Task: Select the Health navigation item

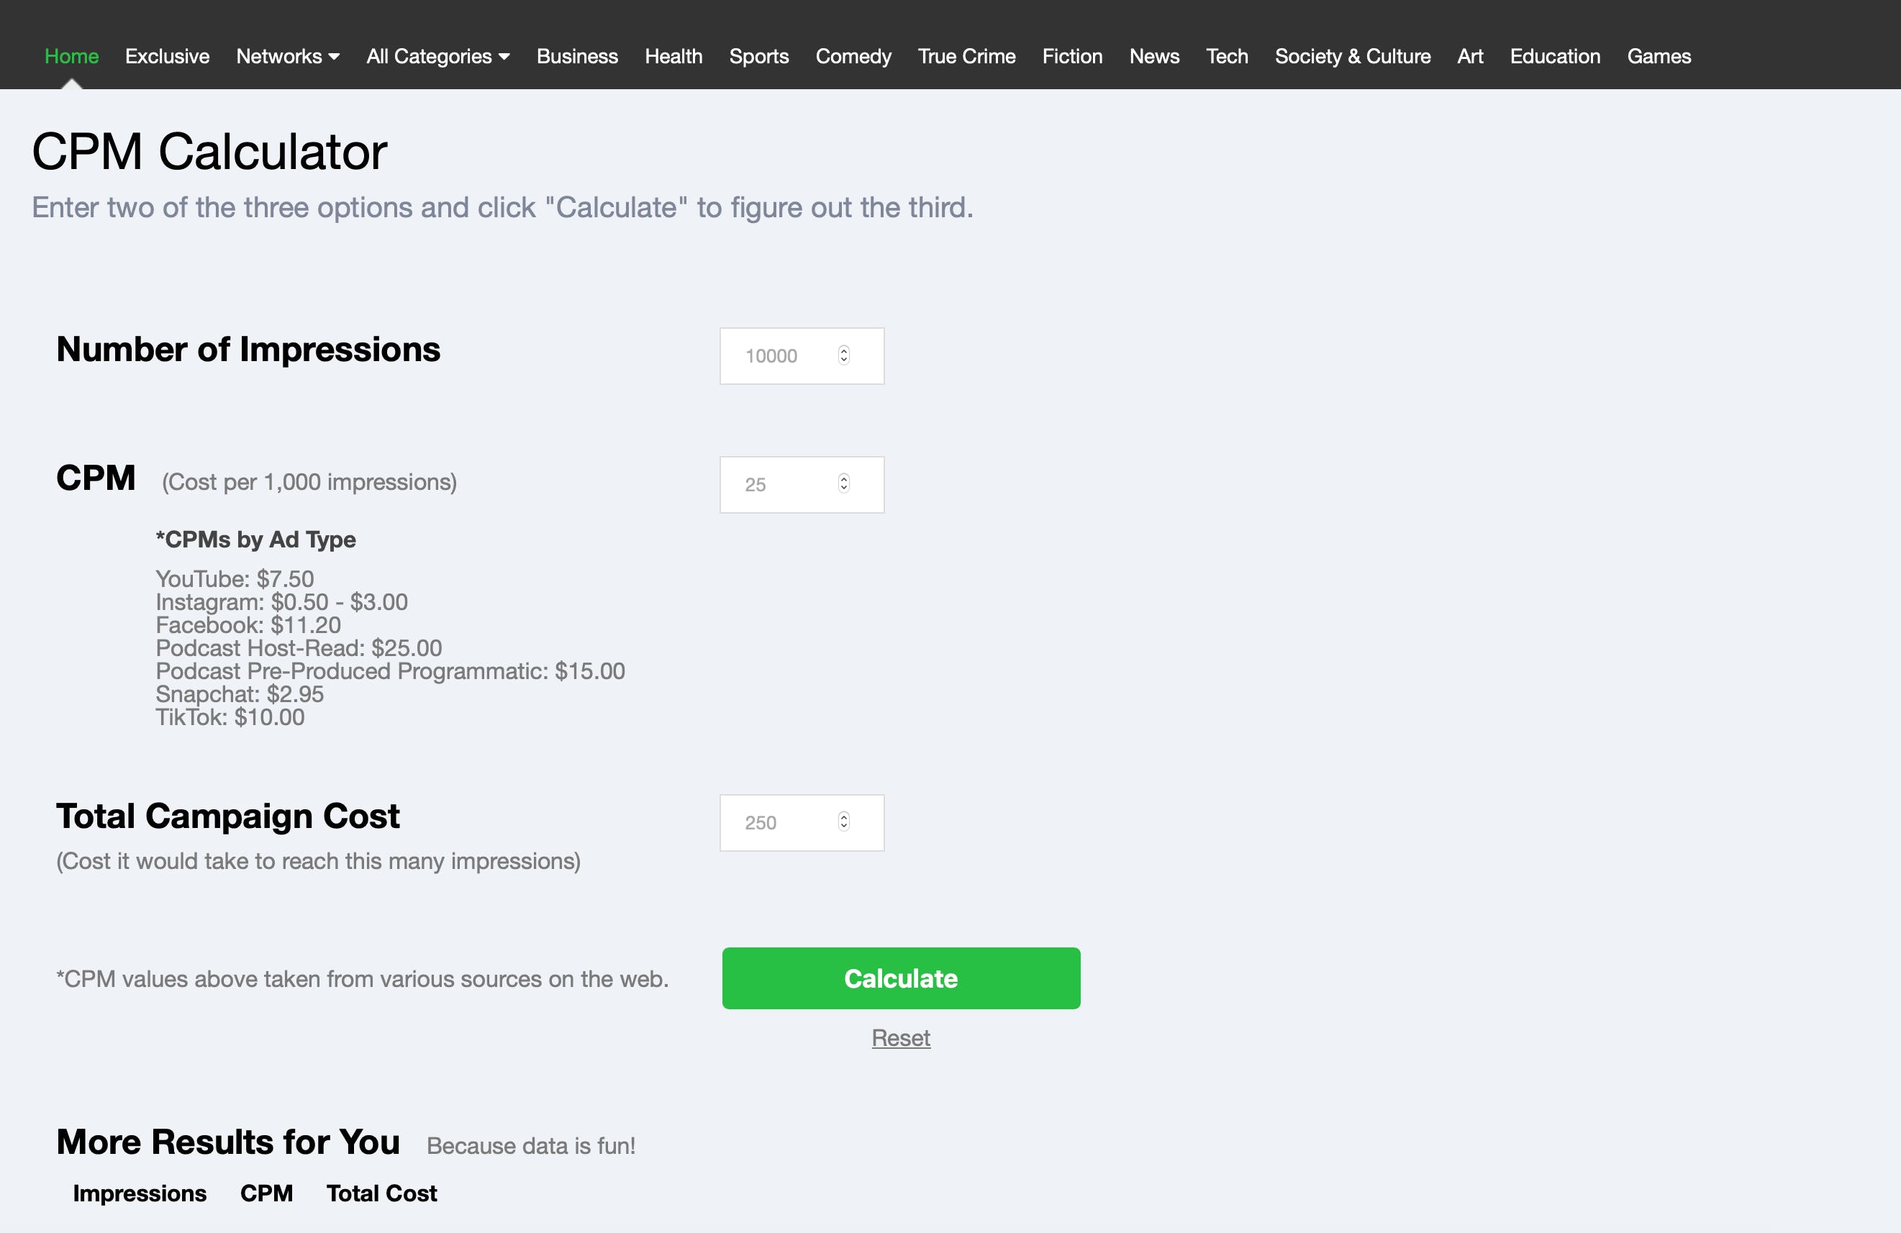Action: click(x=673, y=57)
